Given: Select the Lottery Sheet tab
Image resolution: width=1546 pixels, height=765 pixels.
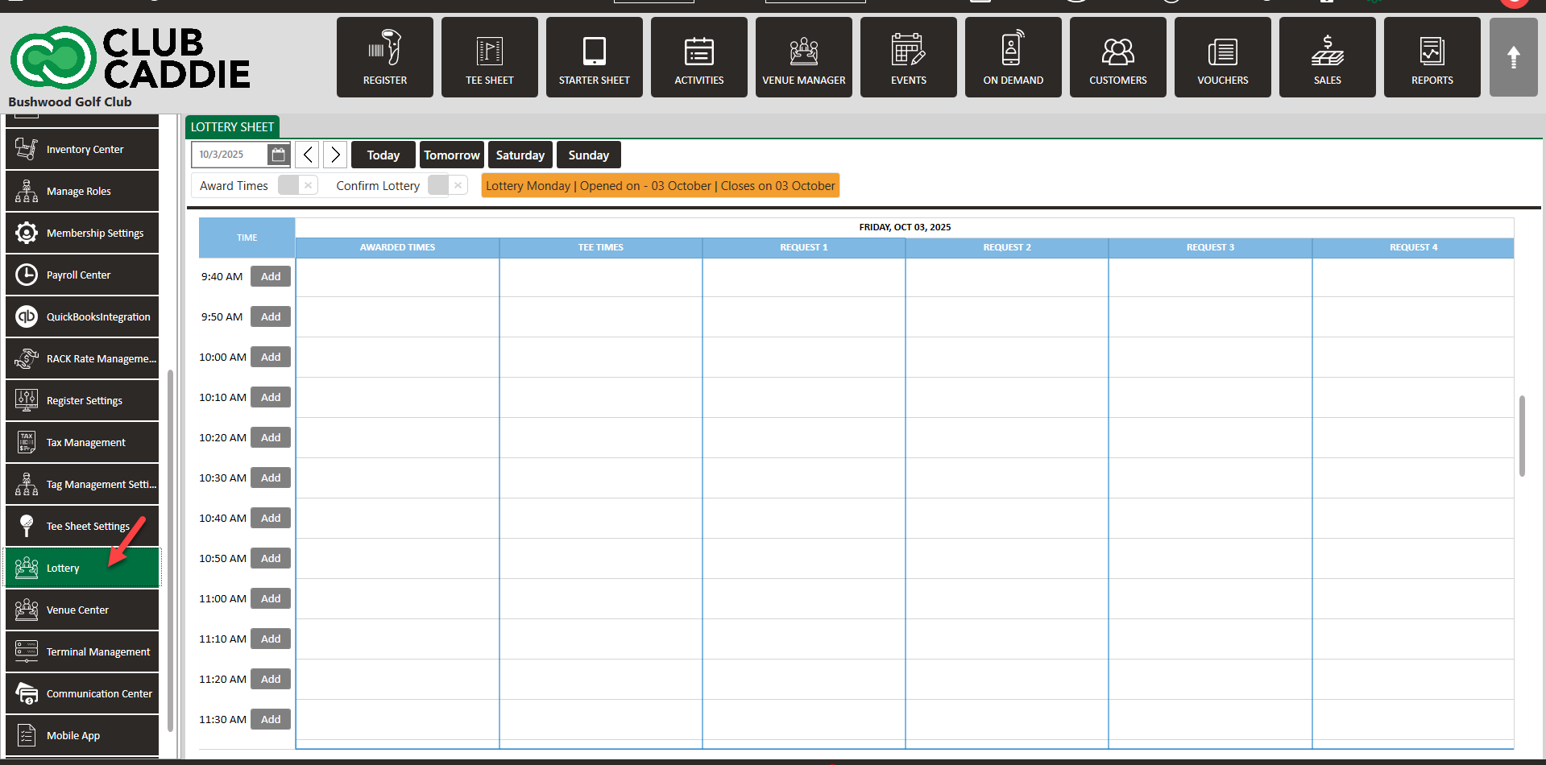Looking at the screenshot, I should tap(232, 127).
